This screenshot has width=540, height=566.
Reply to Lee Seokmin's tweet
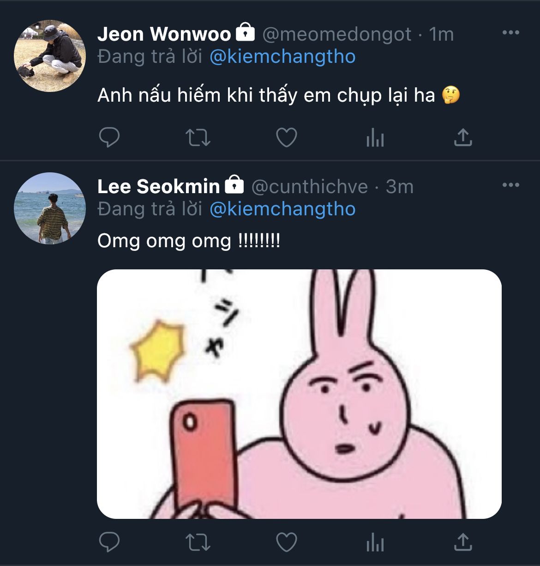click(x=109, y=542)
